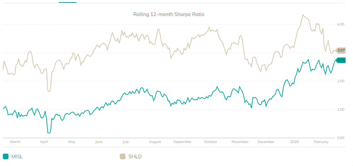
Task: Click August on the time axis
Action: (x=155, y=142)
